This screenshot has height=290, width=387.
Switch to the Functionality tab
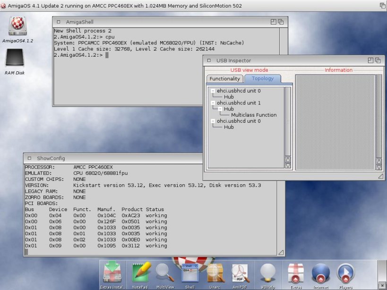click(225, 79)
